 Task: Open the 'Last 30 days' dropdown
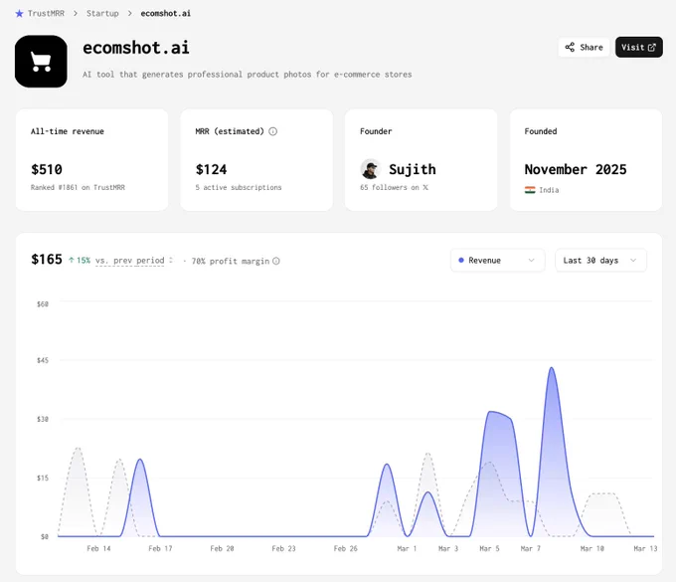point(600,260)
